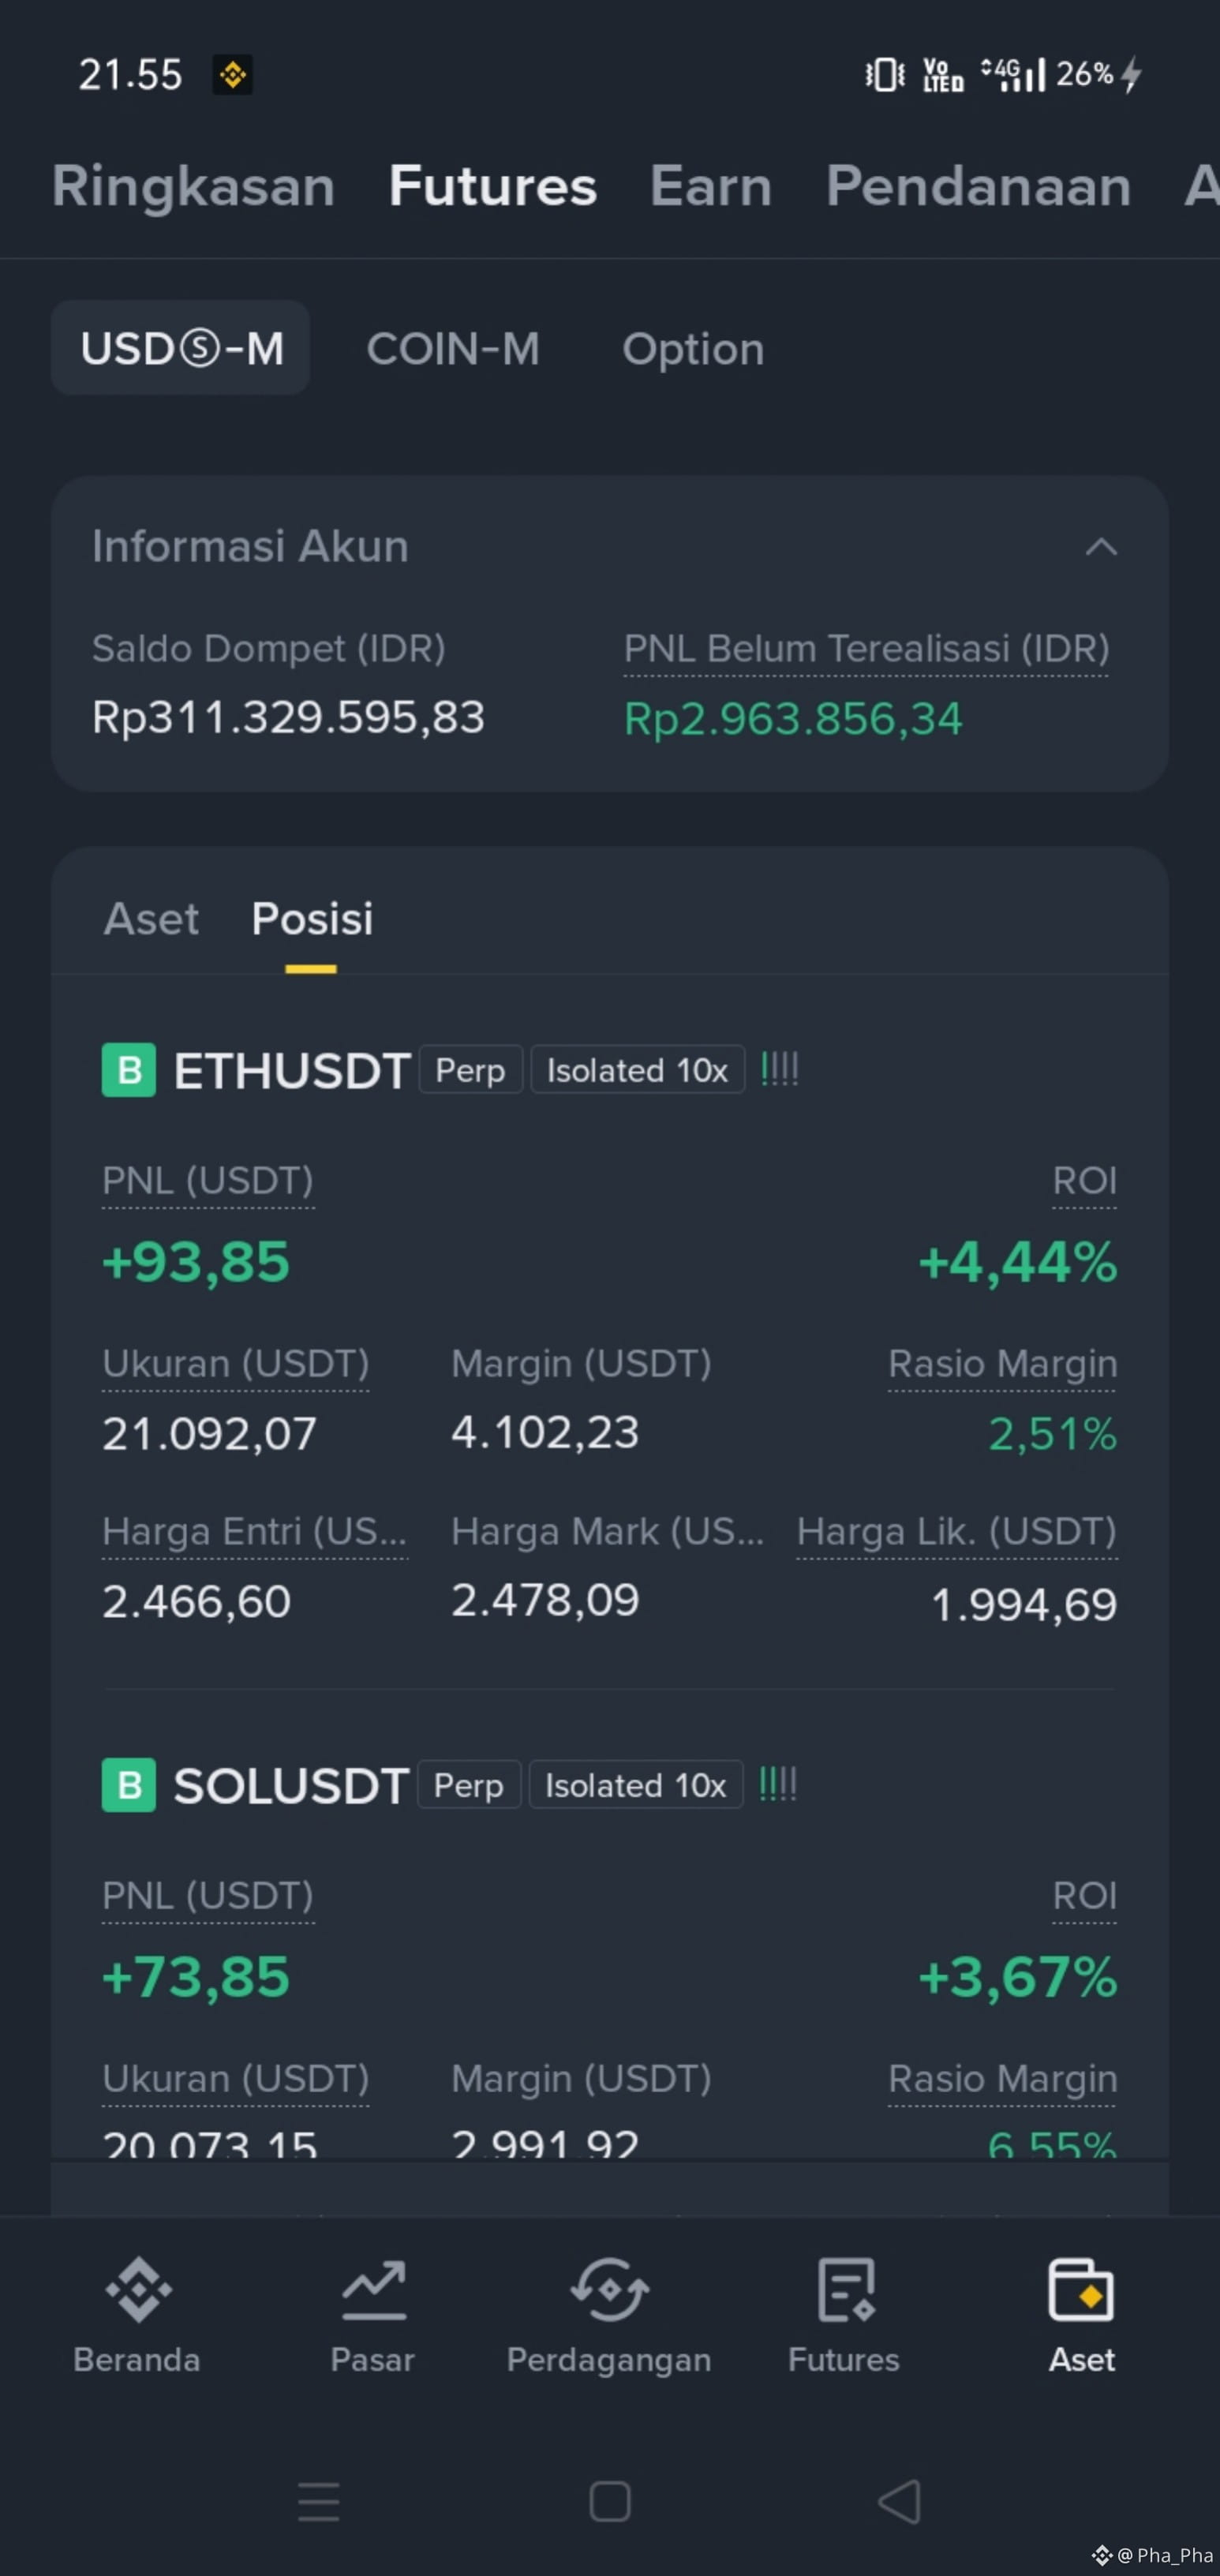Select the COIN-M futures type
Viewport: 1220px width, 2576px height.
[x=453, y=348]
